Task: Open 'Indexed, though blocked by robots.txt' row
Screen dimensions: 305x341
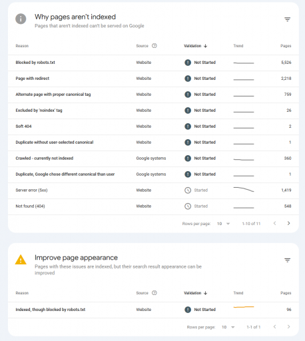Action: 153,310
